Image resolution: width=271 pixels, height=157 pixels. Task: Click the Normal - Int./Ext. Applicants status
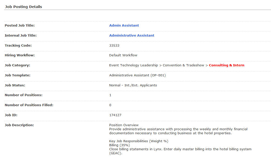pos(133,85)
